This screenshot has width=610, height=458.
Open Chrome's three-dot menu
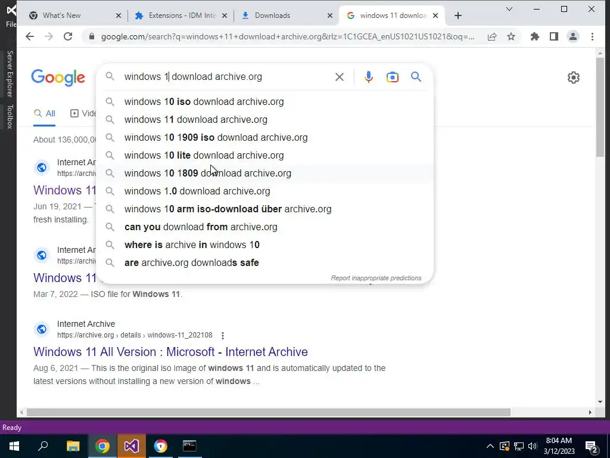click(x=593, y=36)
